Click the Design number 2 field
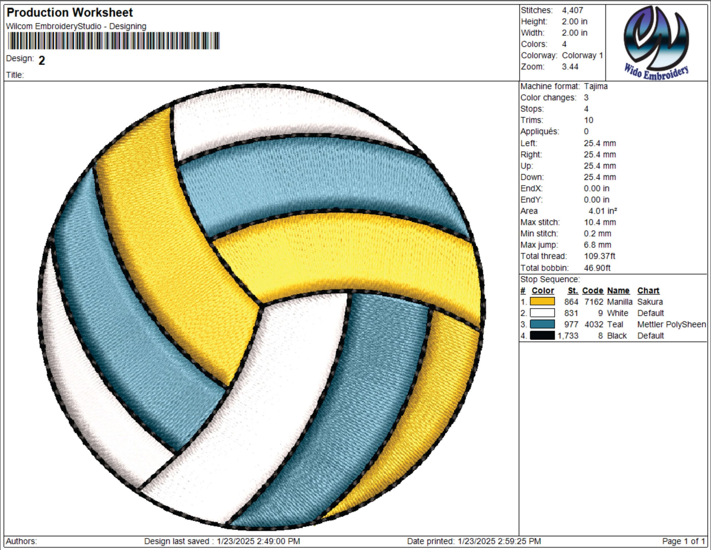The height and width of the screenshot is (550, 711). pyautogui.click(x=42, y=61)
